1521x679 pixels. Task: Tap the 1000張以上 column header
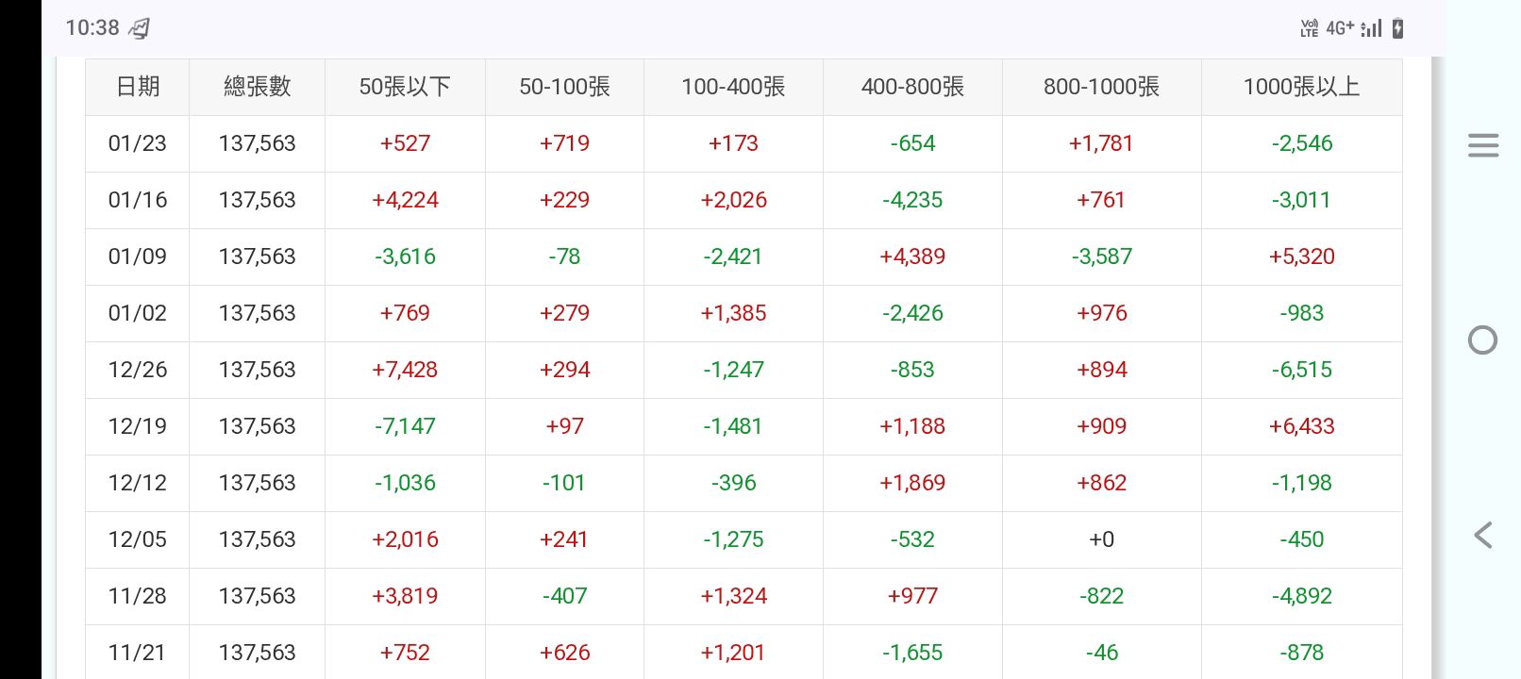coord(1301,87)
